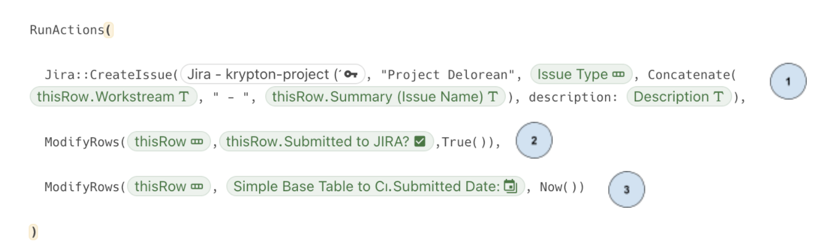Click the Jira::CreateIssue function name
Image resolution: width=834 pixels, height=246 pixels.
click(x=108, y=76)
